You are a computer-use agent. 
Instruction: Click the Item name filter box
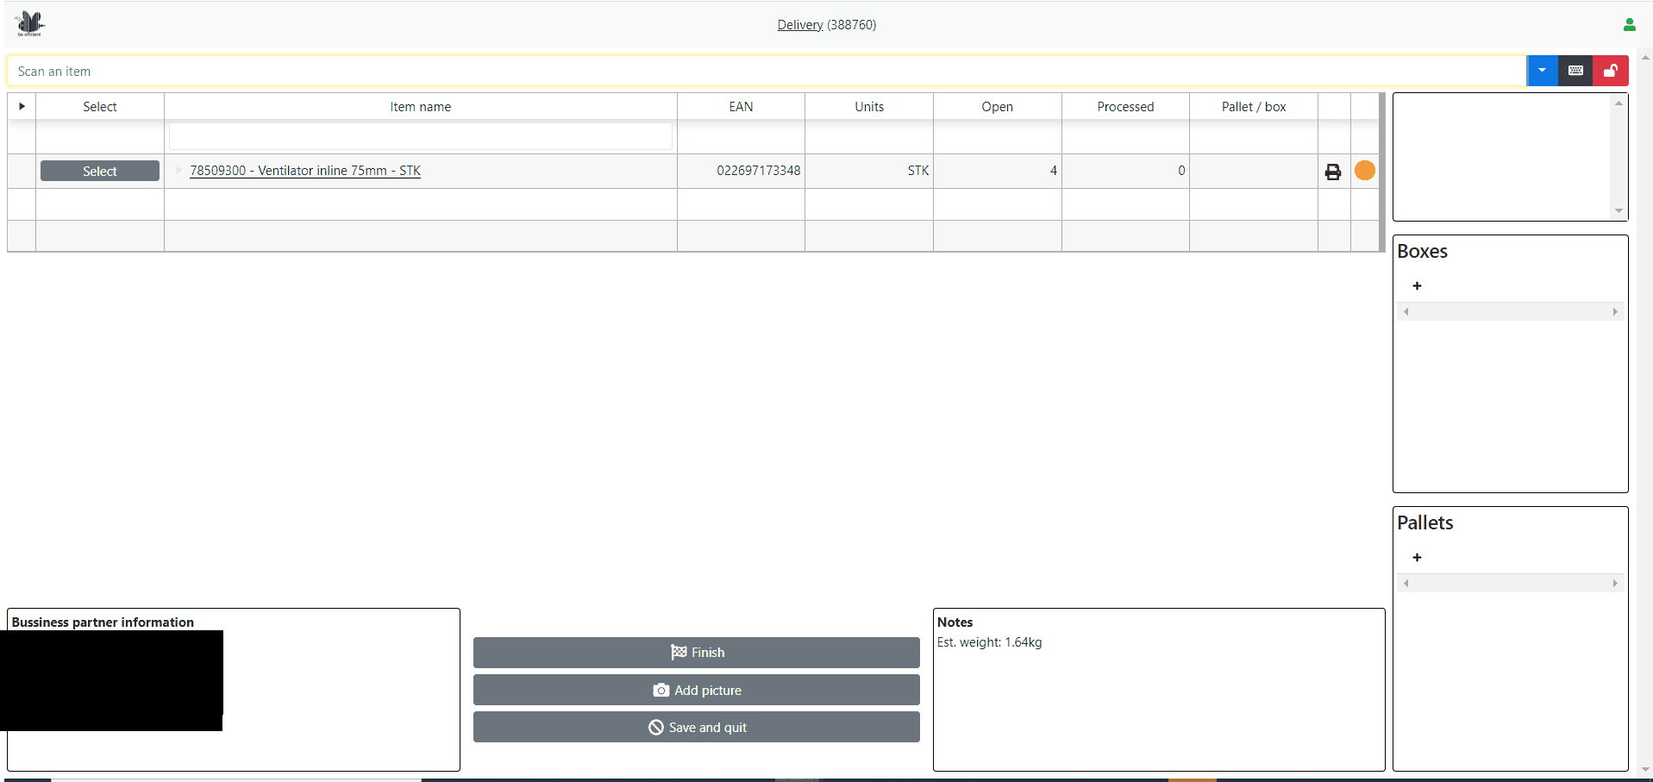point(421,136)
